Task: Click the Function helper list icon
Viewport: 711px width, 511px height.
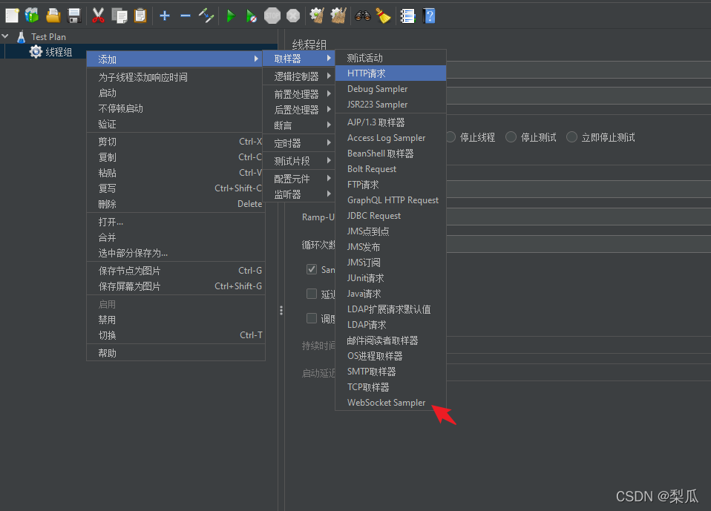Action: pyautogui.click(x=407, y=16)
